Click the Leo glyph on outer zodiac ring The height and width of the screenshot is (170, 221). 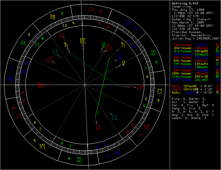(91, 11)
